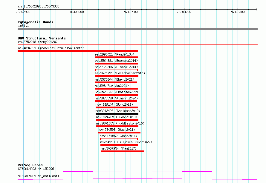Open the nsv3242495 (Chaisson2019) variant label

click(118, 111)
